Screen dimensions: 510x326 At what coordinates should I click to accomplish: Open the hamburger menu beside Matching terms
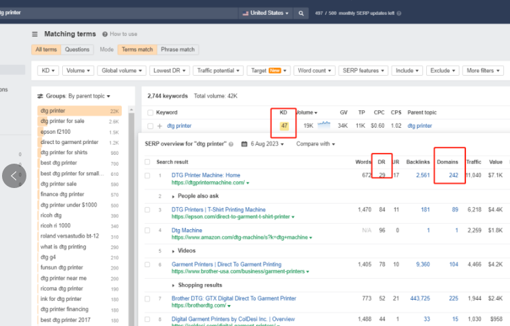pos(35,34)
